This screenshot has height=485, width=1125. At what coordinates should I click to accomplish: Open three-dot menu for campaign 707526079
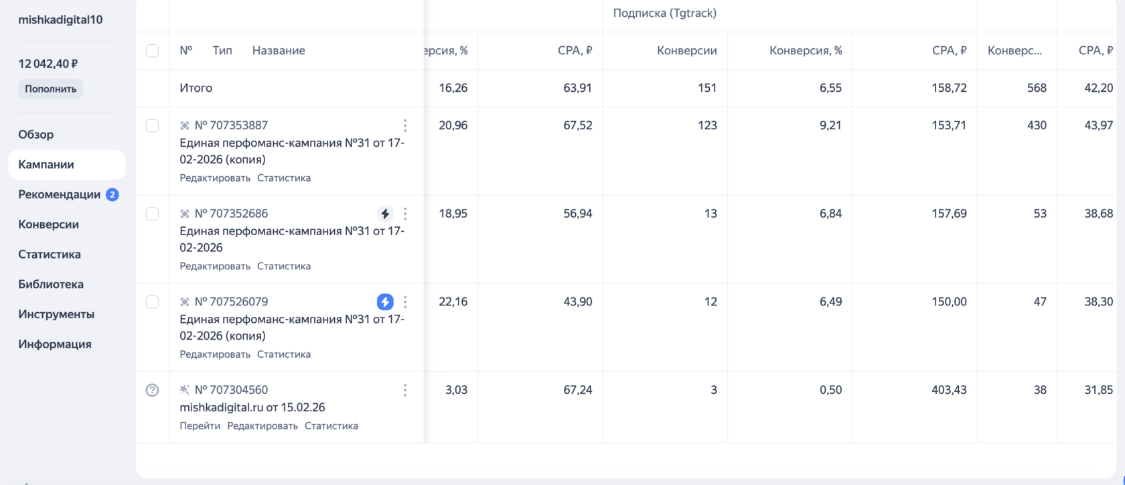coord(405,302)
